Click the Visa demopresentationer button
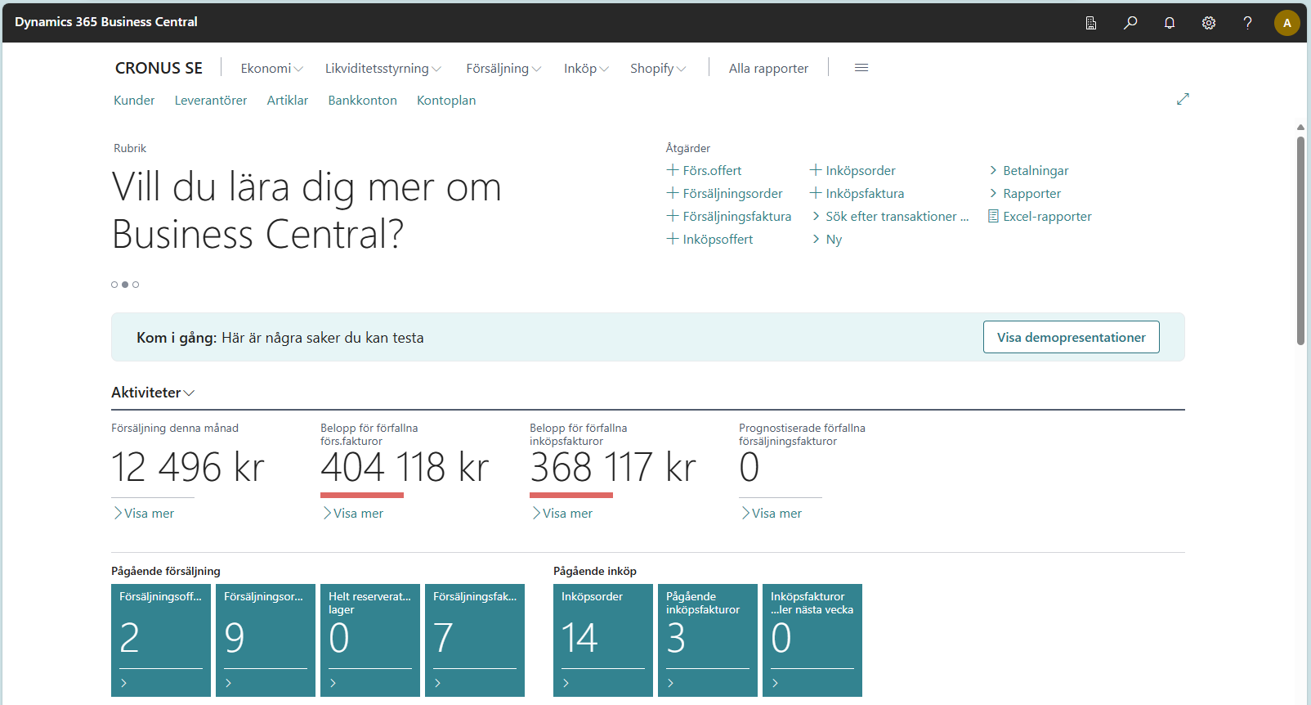Screen dimensions: 1311x705 pos(1071,337)
